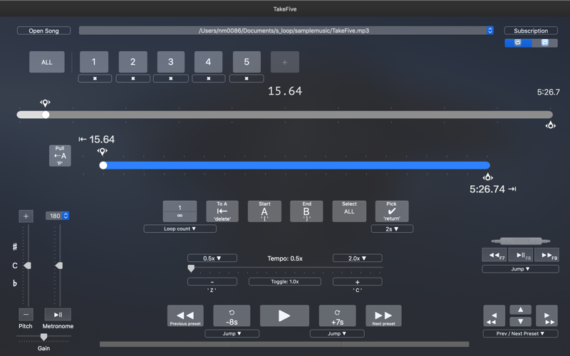Click the blue loop range bar
Image resolution: width=570 pixels, height=356 pixels.
[296, 165]
